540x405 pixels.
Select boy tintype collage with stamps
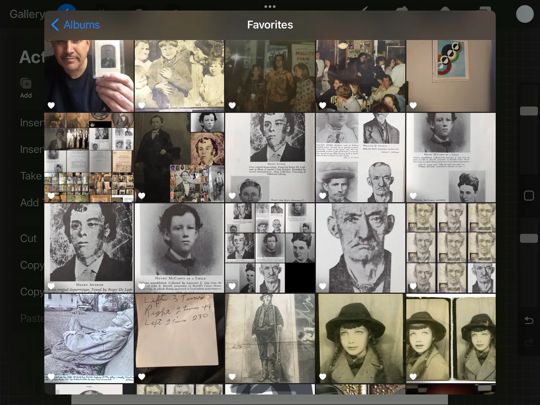(179, 157)
